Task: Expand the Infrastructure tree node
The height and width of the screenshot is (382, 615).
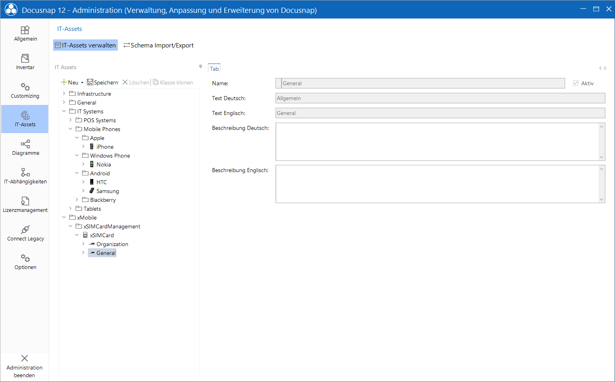Action: (64, 94)
